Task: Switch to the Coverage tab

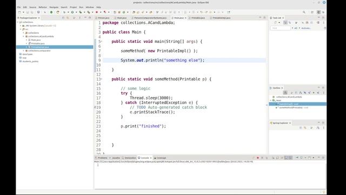Action: (161, 158)
